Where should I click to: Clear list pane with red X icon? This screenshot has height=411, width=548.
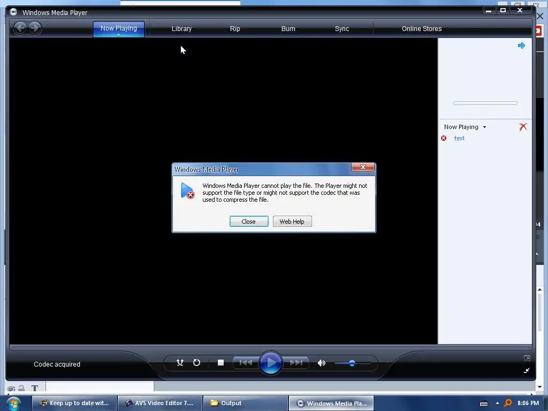point(523,126)
